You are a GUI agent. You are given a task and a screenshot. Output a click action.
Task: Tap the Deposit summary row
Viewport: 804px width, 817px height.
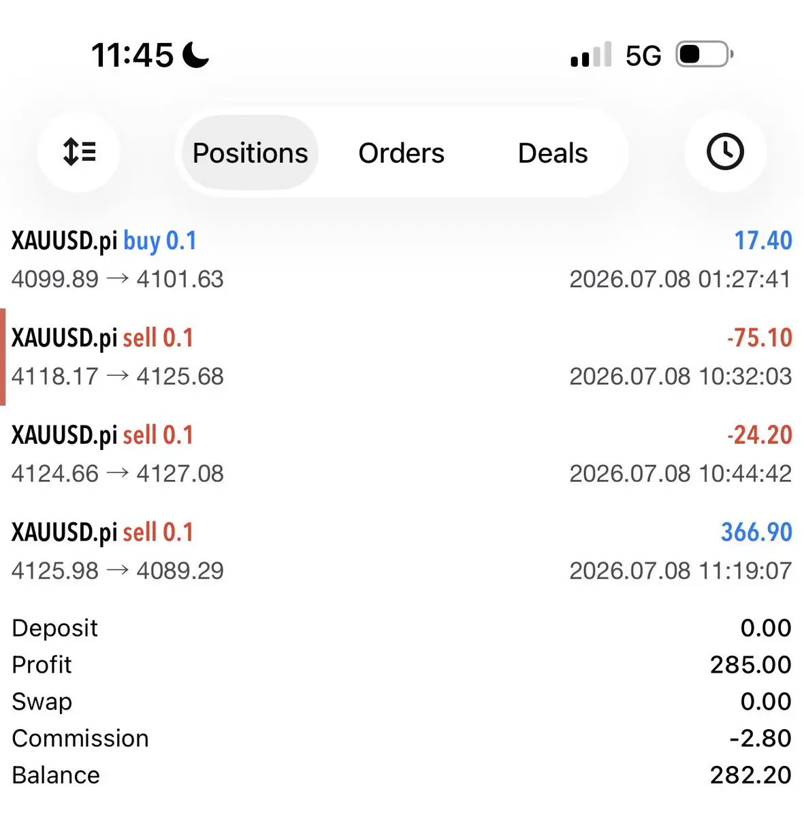point(402,628)
